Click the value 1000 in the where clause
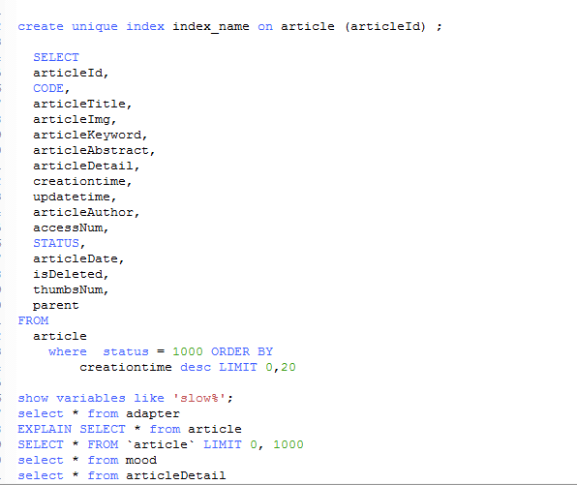The image size is (577, 485). pyautogui.click(x=188, y=351)
